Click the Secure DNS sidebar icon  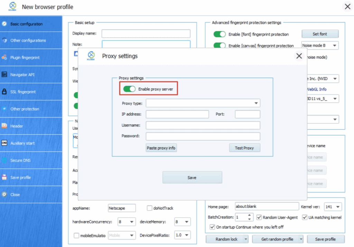4,160
